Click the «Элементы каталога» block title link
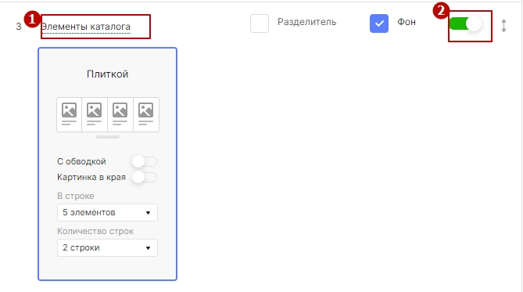This screenshot has width=523, height=292. (86, 27)
